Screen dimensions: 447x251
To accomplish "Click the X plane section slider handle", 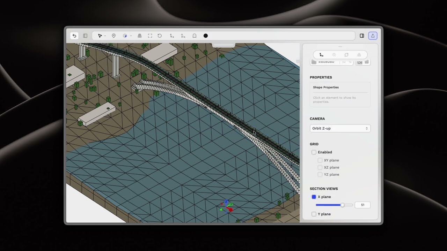I will coord(342,205).
